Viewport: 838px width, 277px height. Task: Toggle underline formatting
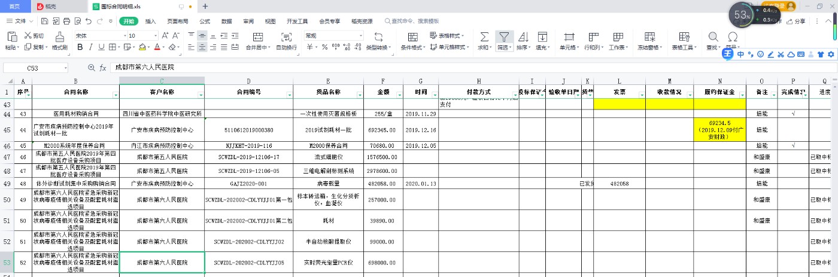[101, 47]
